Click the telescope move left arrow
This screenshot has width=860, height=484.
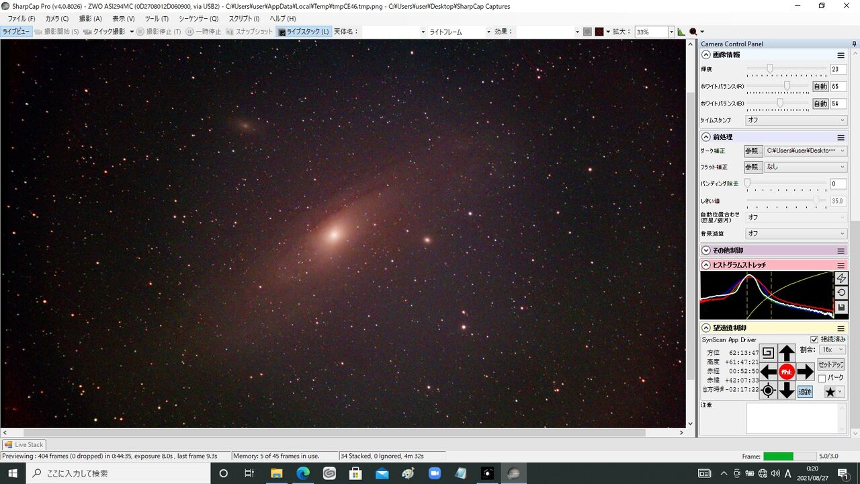coord(768,371)
